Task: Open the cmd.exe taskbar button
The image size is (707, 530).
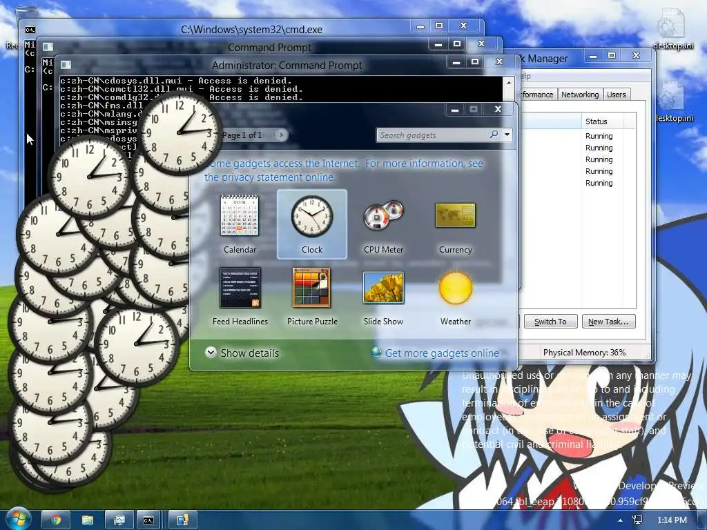Action: pyautogui.click(x=149, y=520)
